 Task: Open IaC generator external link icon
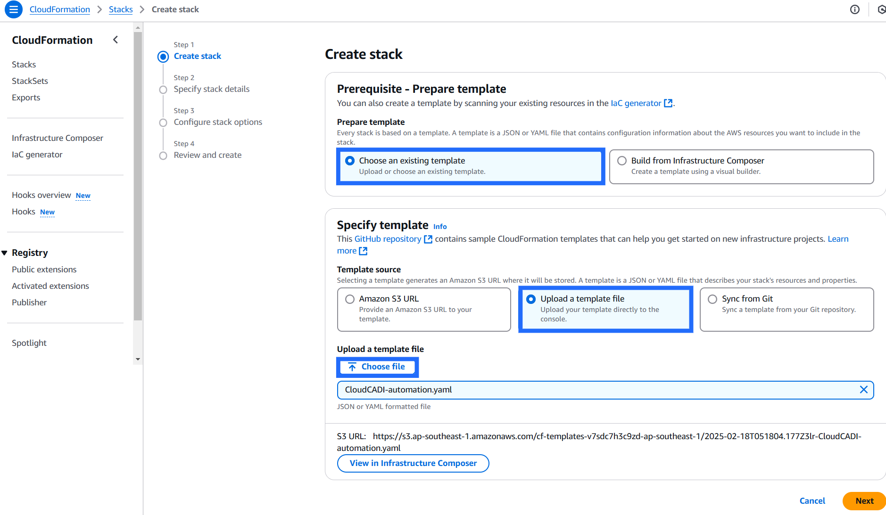(668, 103)
